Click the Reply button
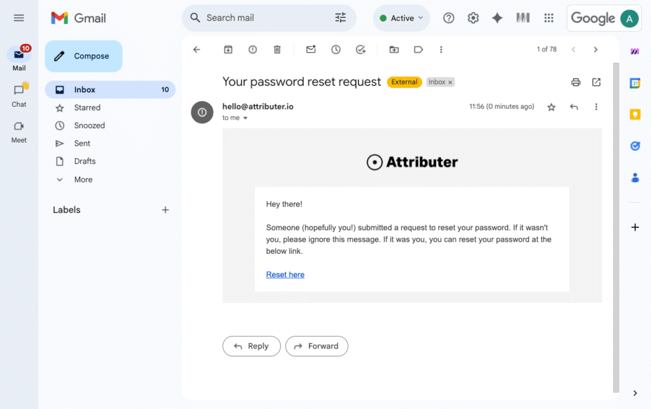651x409 pixels. click(252, 346)
